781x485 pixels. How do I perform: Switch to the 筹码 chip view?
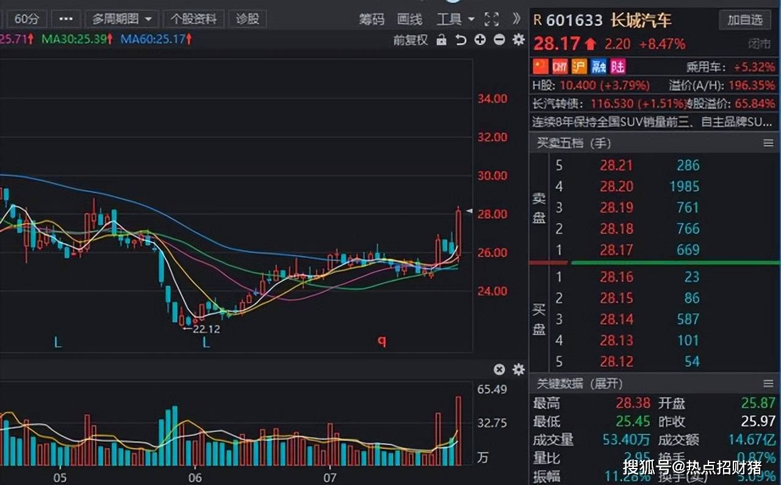pos(372,19)
